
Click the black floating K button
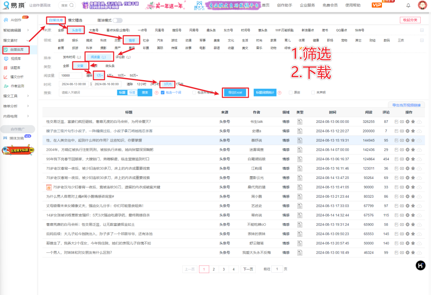(x=420, y=265)
